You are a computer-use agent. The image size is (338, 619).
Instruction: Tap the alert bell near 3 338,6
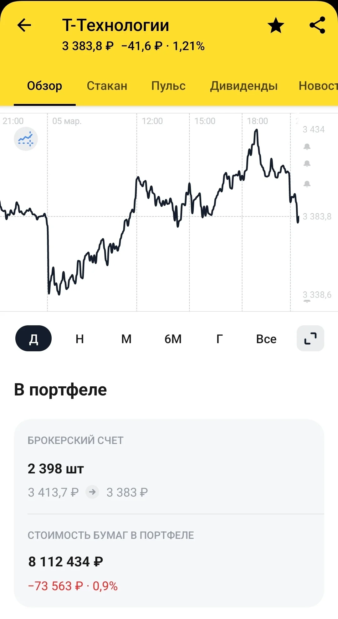[x=307, y=301]
